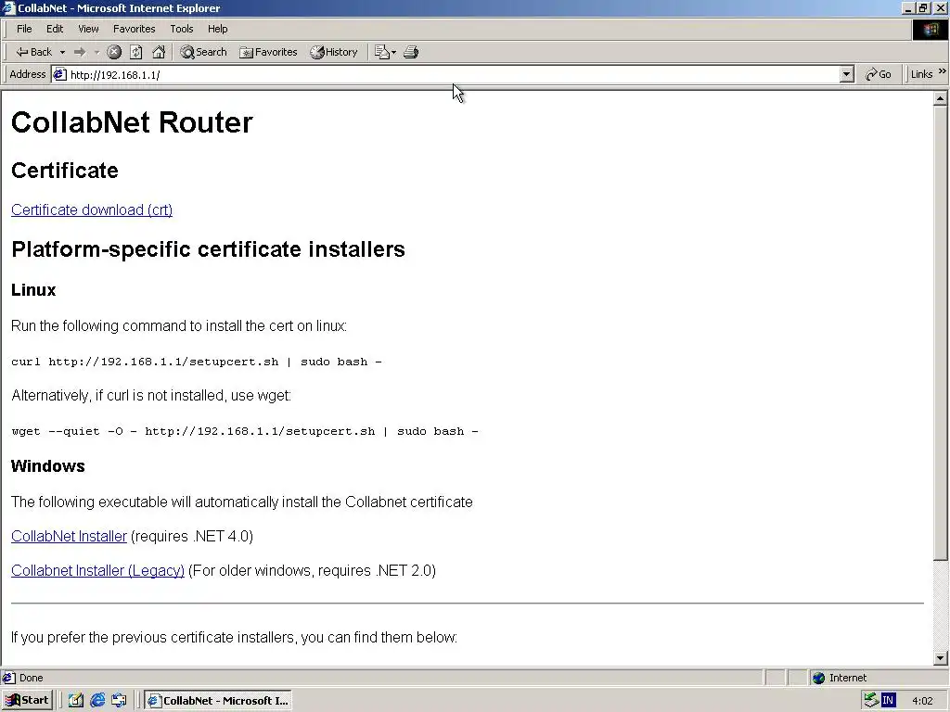This screenshot has height=712, width=950.
Task: Open the Search pane
Action: 203,52
